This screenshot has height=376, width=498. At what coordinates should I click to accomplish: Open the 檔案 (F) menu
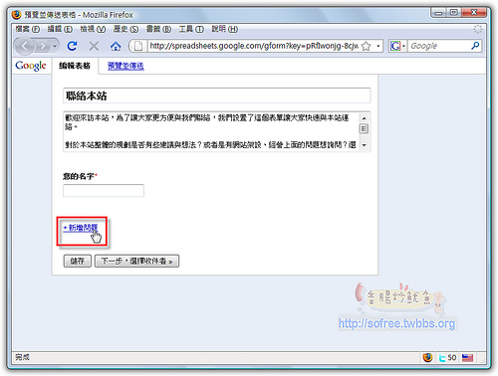click(28, 29)
